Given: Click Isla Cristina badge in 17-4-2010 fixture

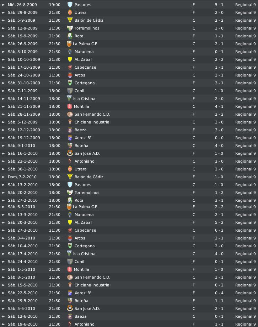Looking at the screenshot, I should (69, 254).
